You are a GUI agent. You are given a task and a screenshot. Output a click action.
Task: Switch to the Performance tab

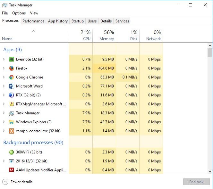coord(33,21)
